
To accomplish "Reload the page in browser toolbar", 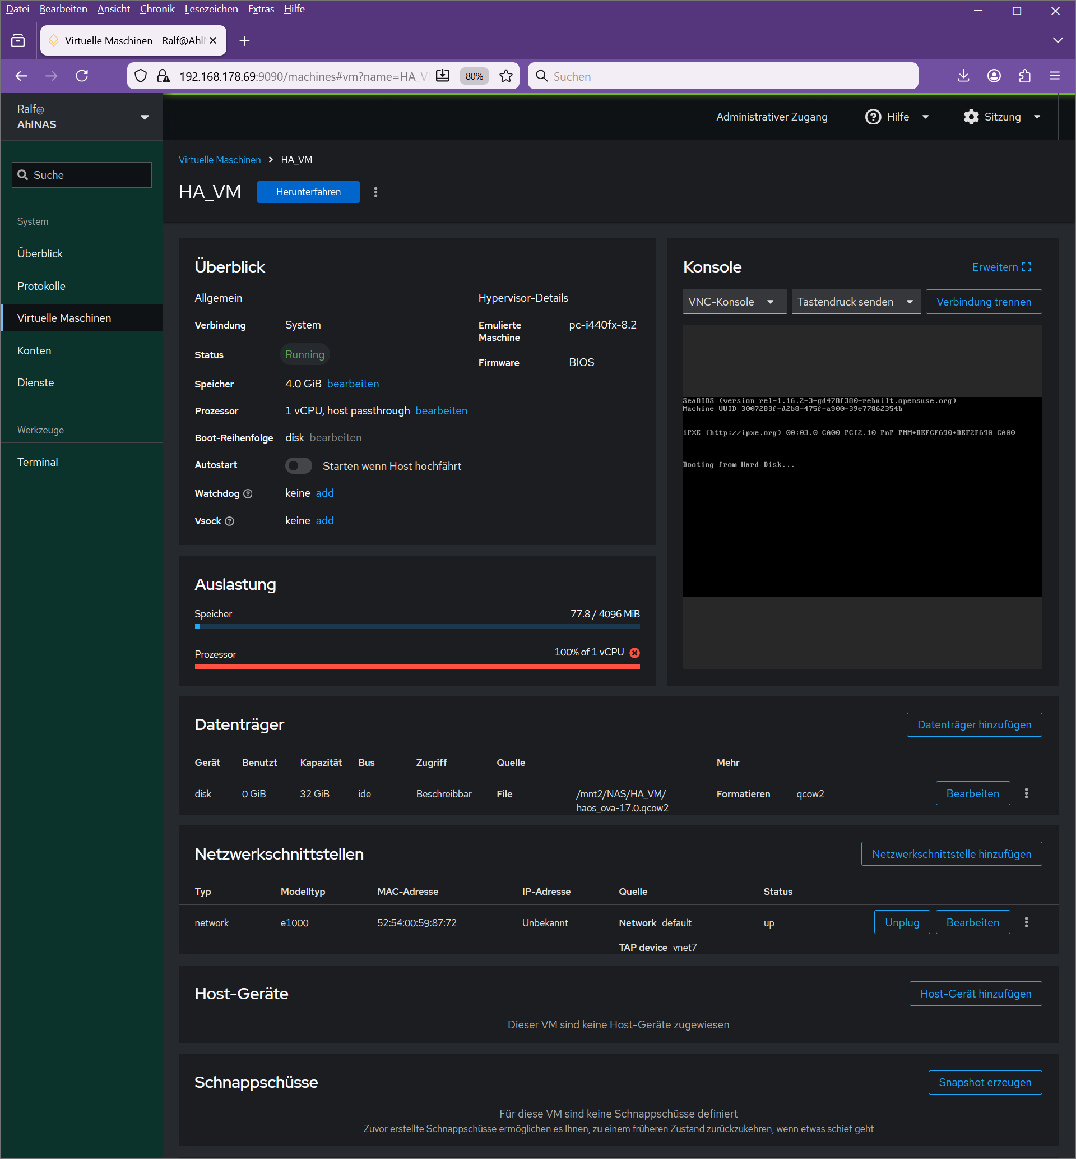I will (x=82, y=76).
